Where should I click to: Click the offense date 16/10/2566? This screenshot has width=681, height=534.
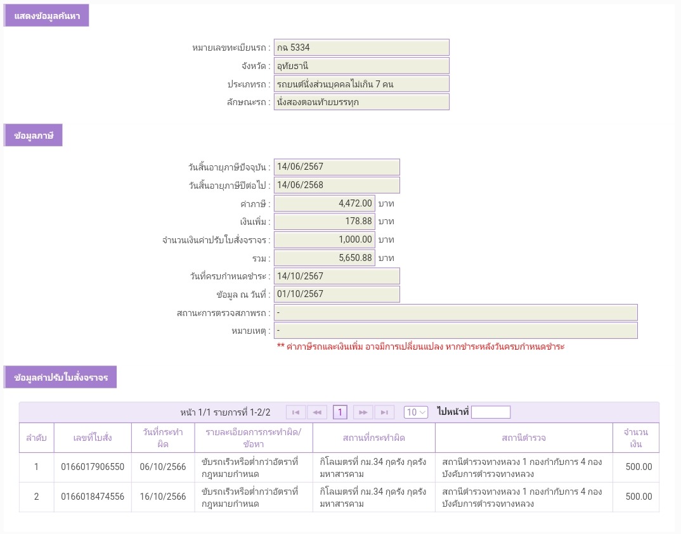[163, 497]
